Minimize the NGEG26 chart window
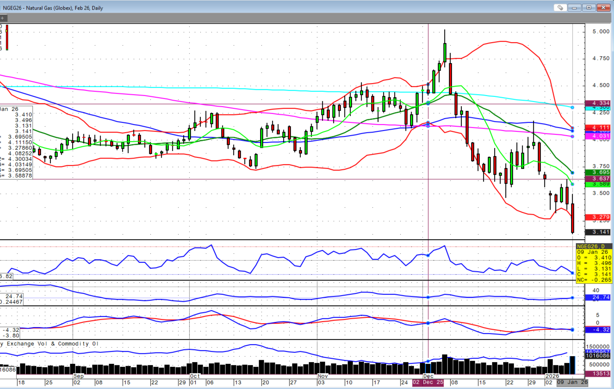 574,8
